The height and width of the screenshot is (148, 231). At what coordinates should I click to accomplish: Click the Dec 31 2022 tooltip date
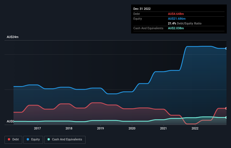click(x=142, y=9)
